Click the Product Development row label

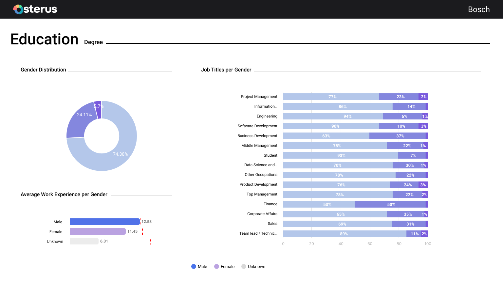click(x=258, y=184)
